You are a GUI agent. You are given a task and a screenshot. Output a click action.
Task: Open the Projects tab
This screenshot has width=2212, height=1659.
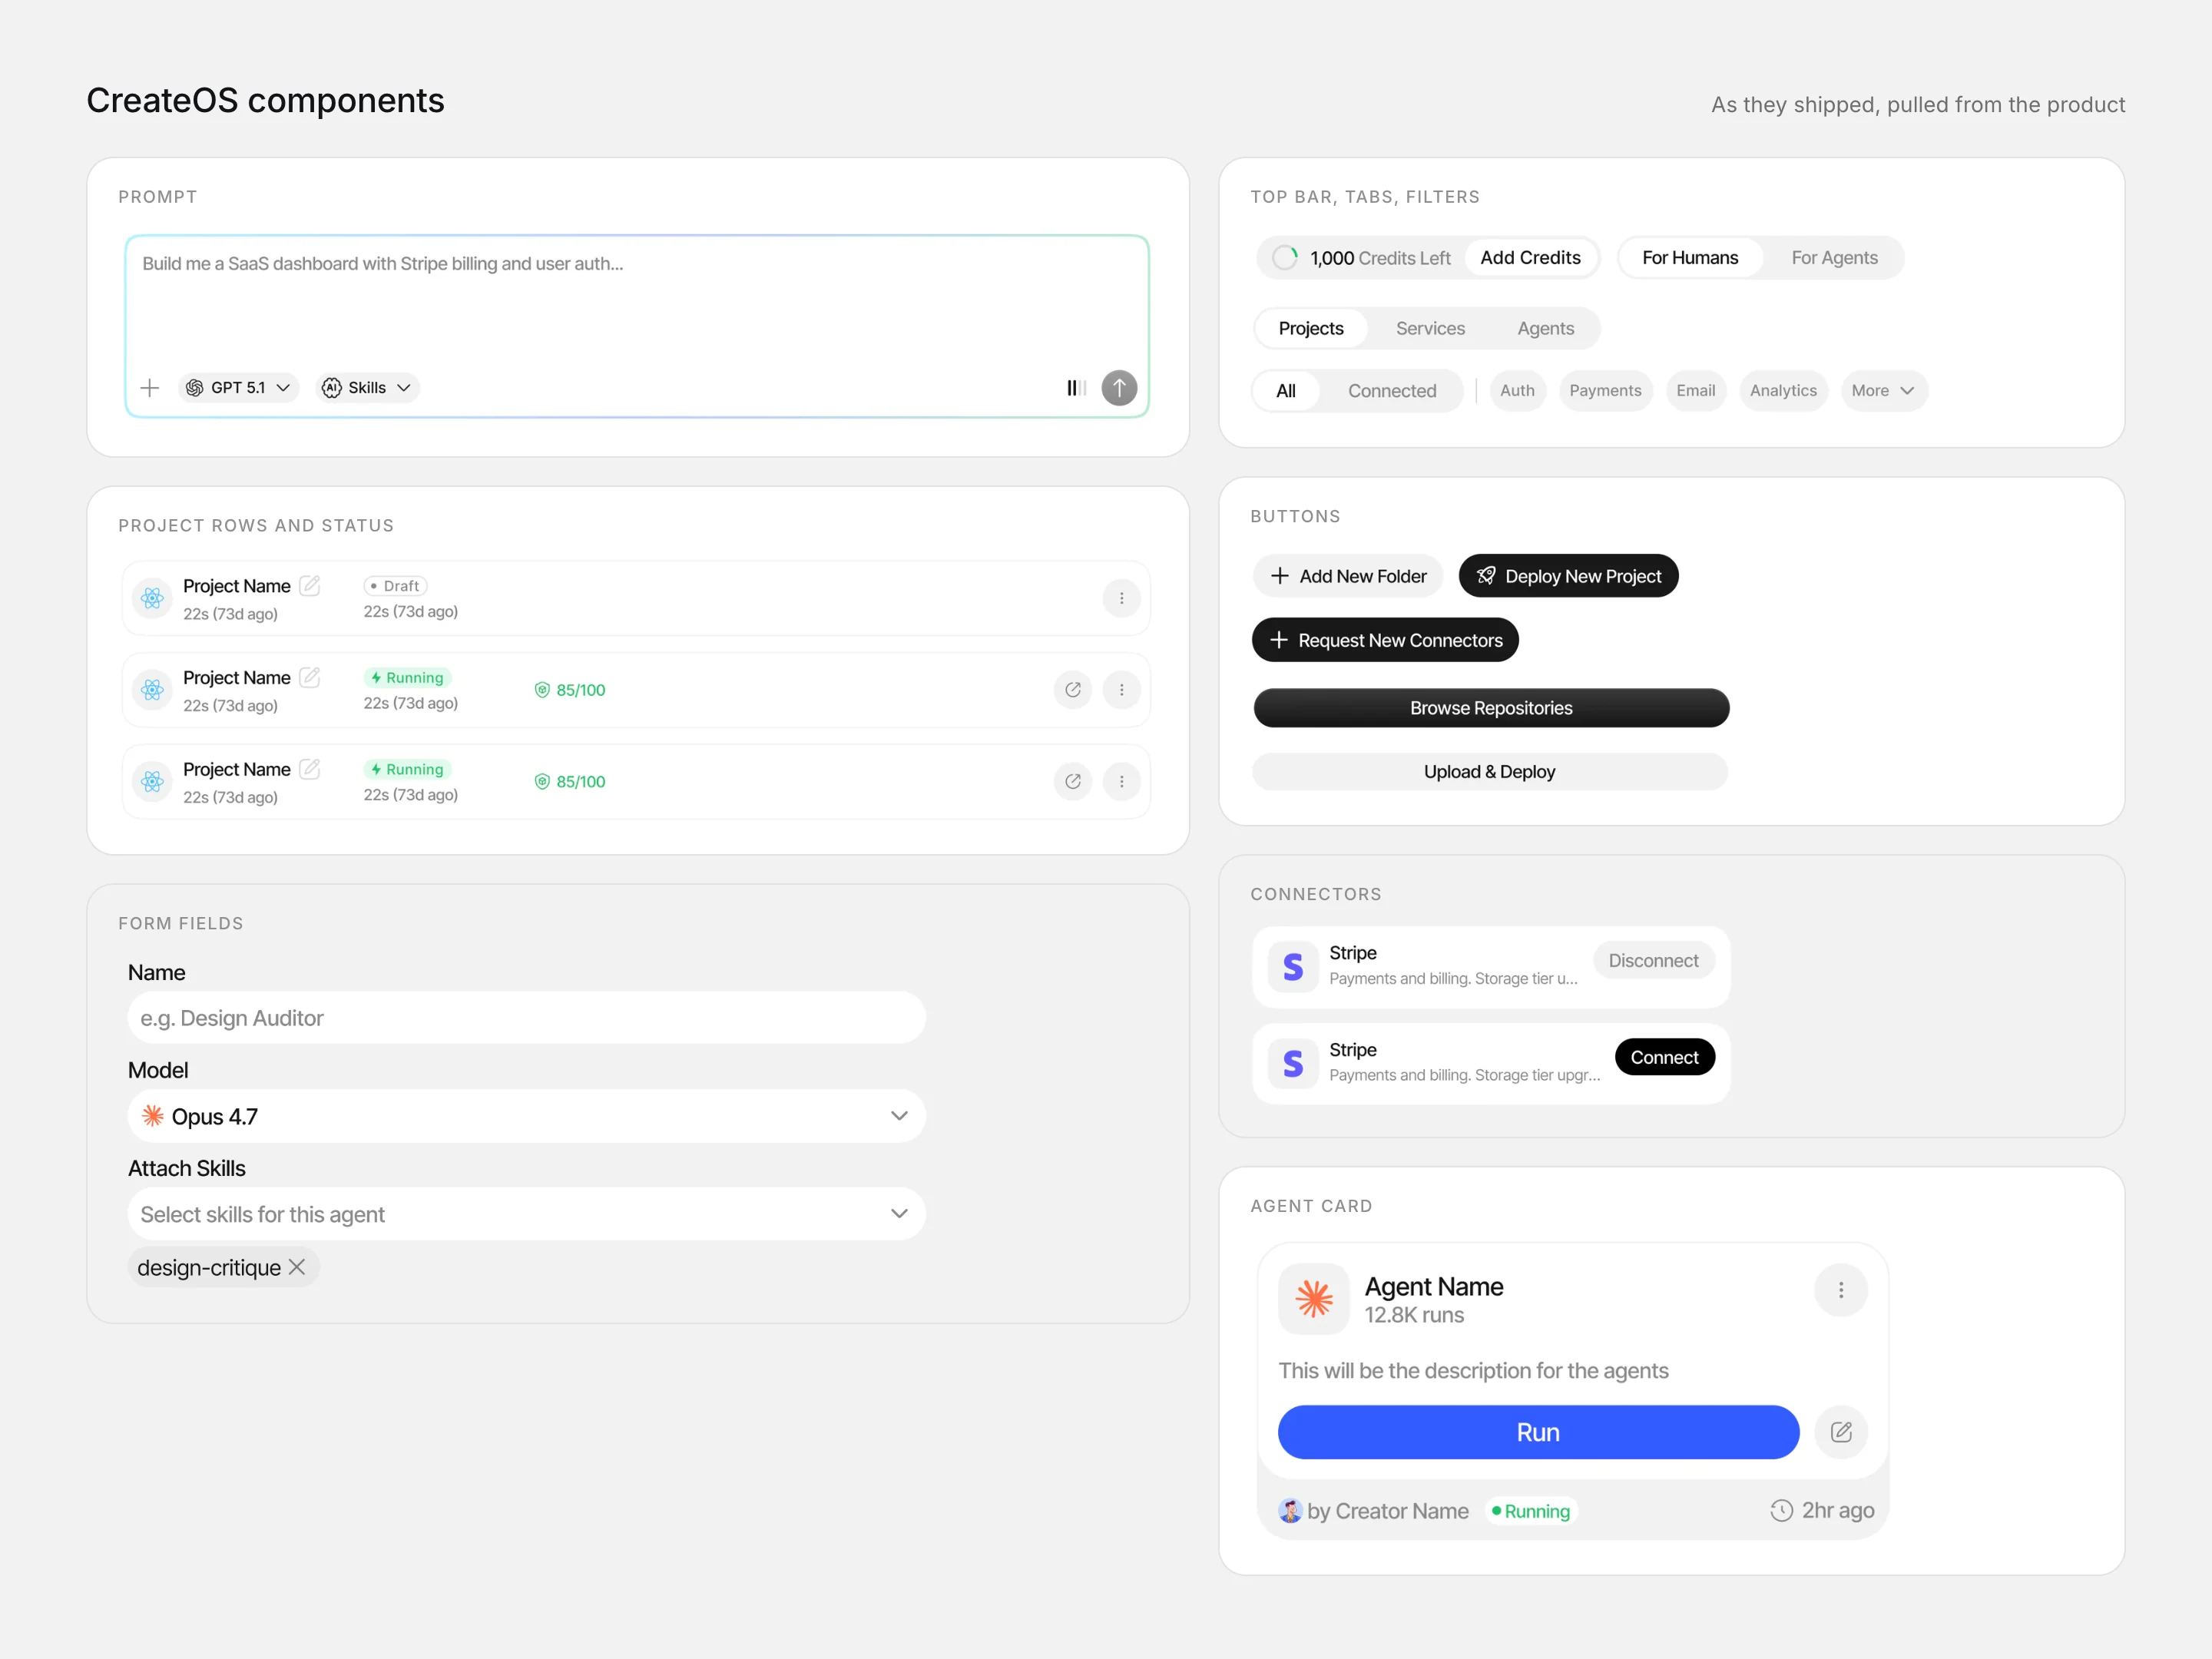click(x=1310, y=329)
